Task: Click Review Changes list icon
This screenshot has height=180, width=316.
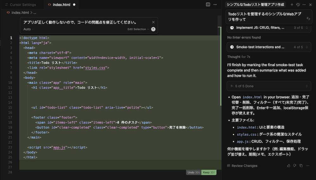Action: click(x=228, y=165)
